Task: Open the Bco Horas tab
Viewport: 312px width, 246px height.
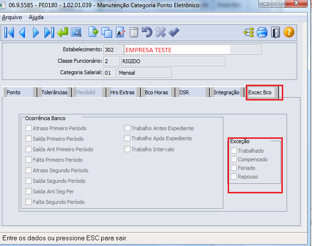Action: tap(157, 92)
